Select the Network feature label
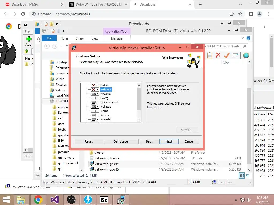The image size is (274, 205). tap(106, 89)
